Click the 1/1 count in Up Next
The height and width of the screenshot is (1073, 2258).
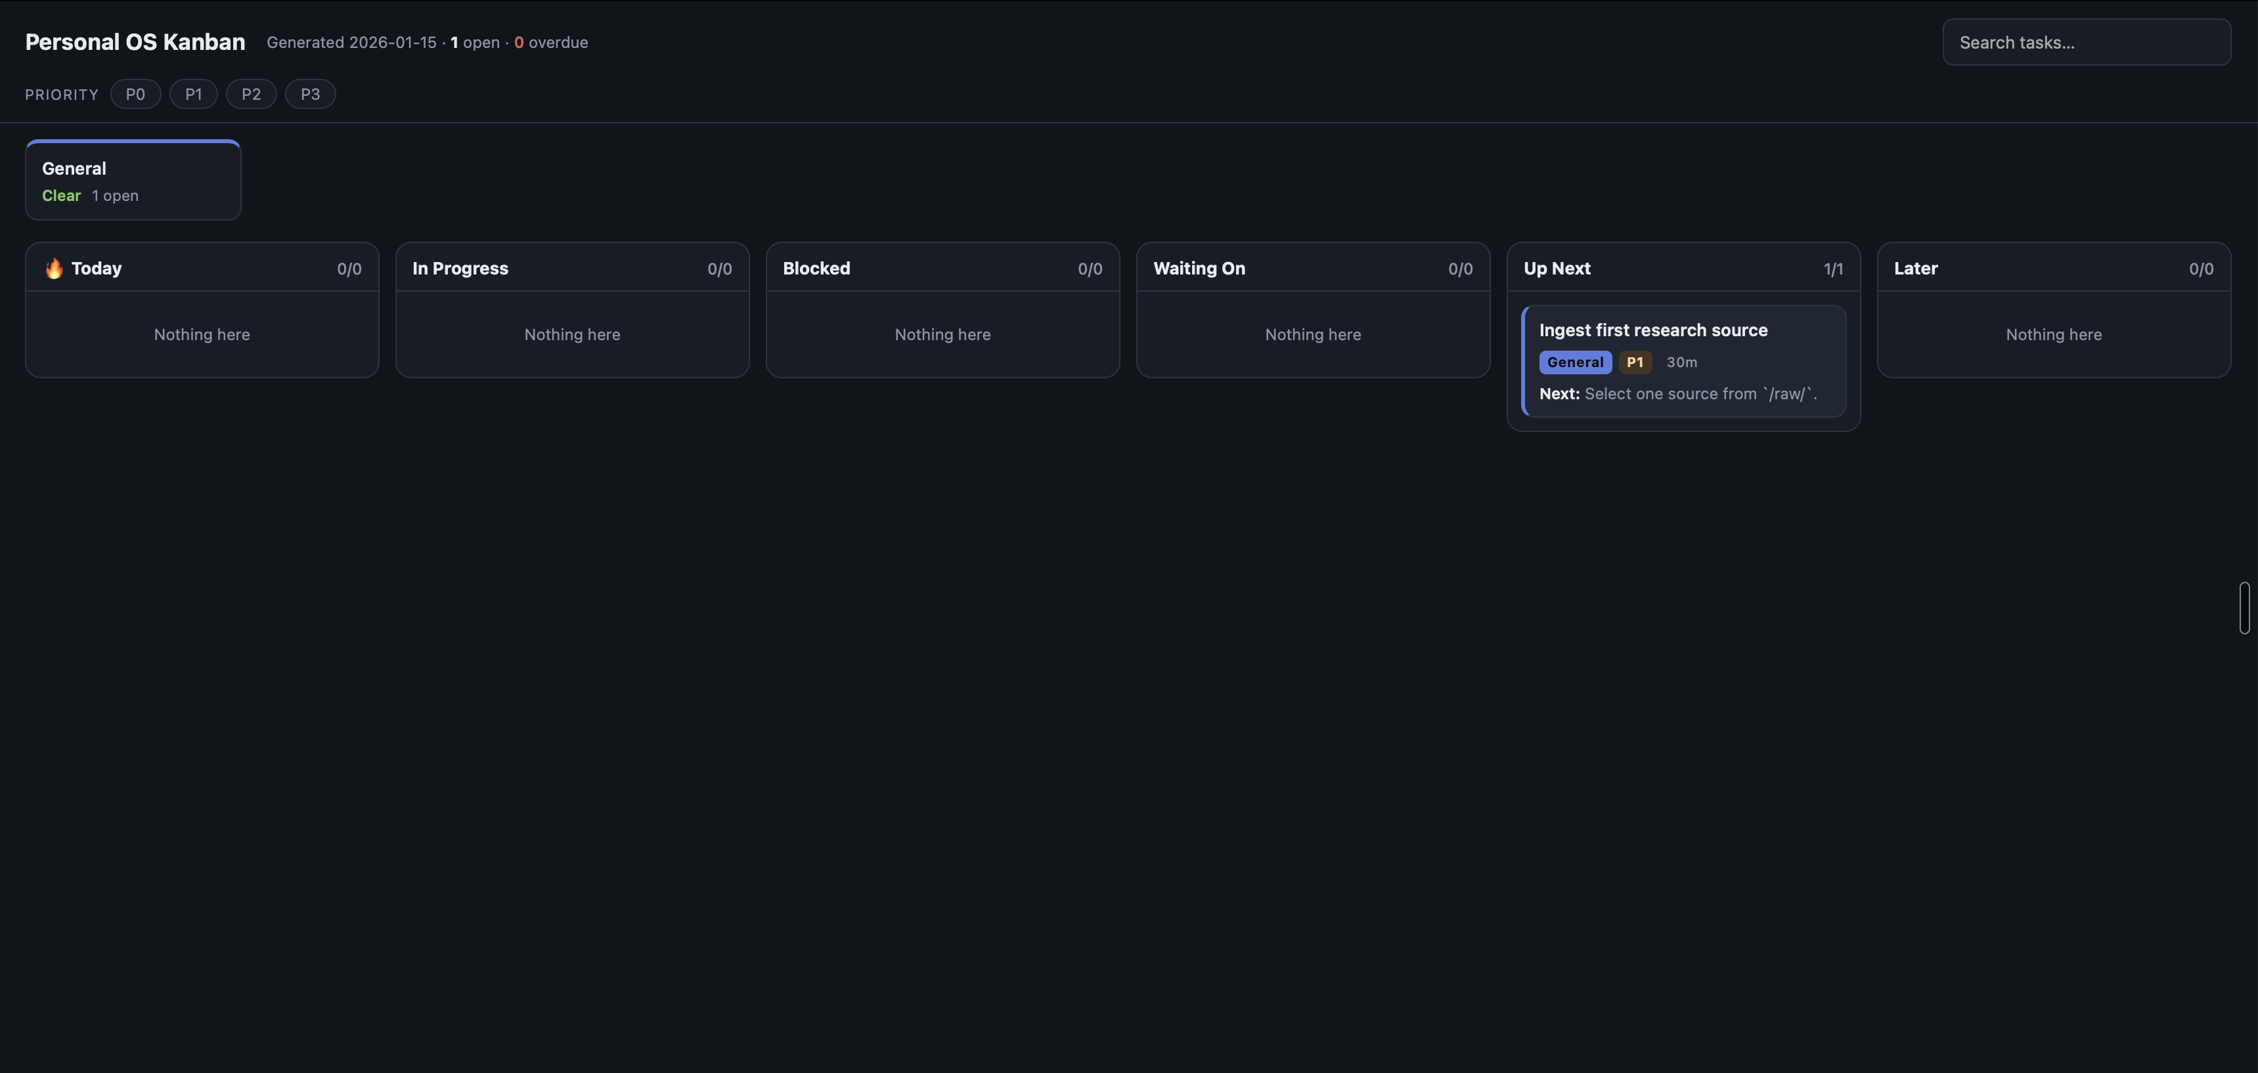pos(1833,269)
